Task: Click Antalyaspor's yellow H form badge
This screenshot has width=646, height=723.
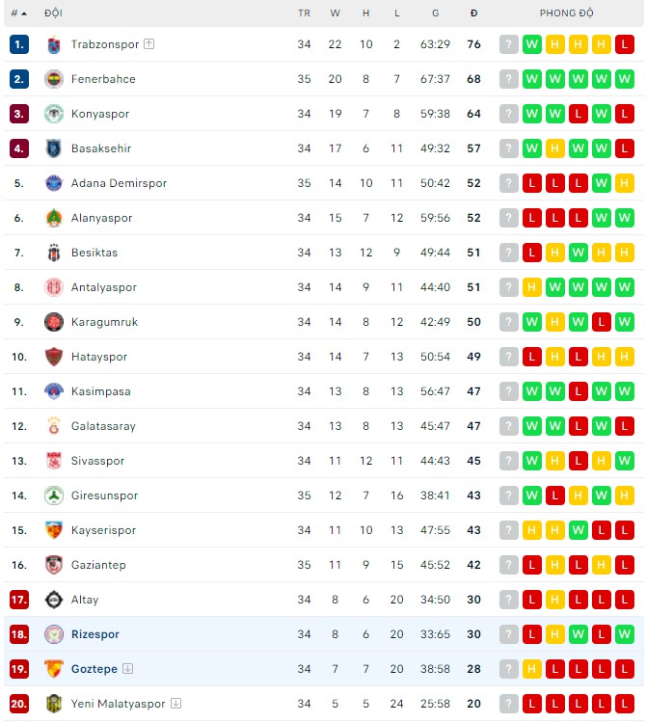Action: [x=532, y=287]
